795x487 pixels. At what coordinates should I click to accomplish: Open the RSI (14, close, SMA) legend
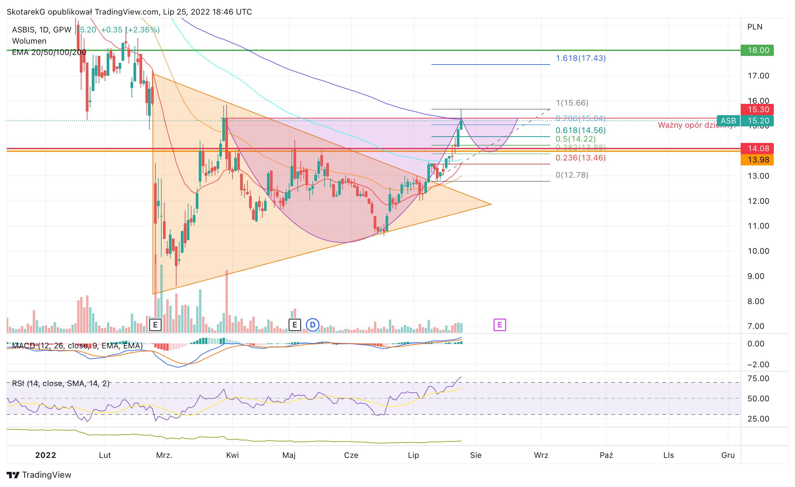61,383
